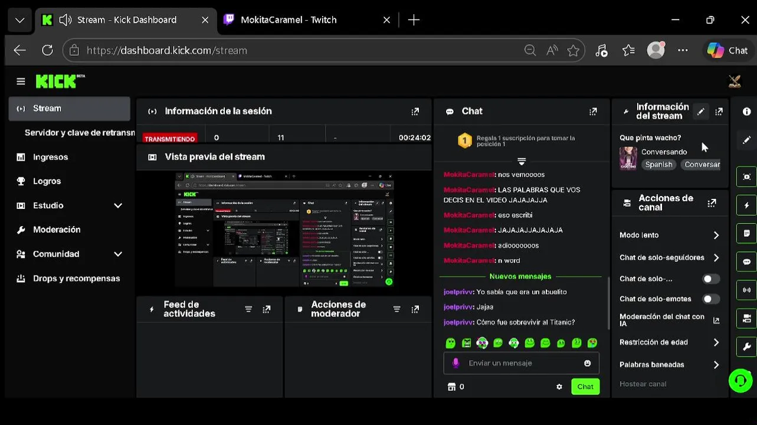This screenshot has height=425, width=757.
Task: Filter the Feed de actividades list
Action: click(x=248, y=309)
